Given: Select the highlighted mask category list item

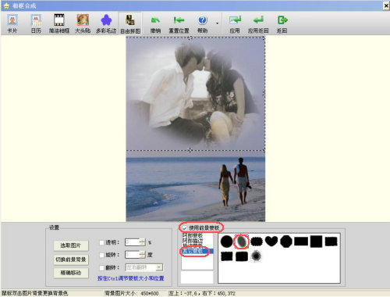Looking at the screenshot, I should tap(197, 251).
